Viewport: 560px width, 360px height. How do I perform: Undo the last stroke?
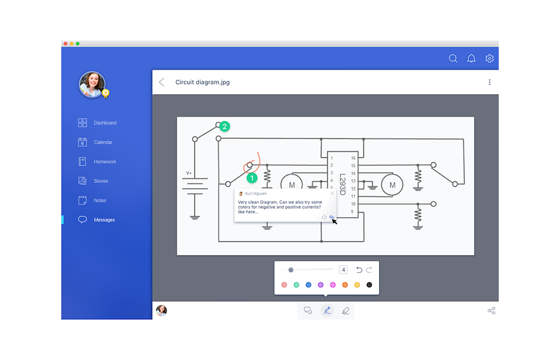[359, 270]
